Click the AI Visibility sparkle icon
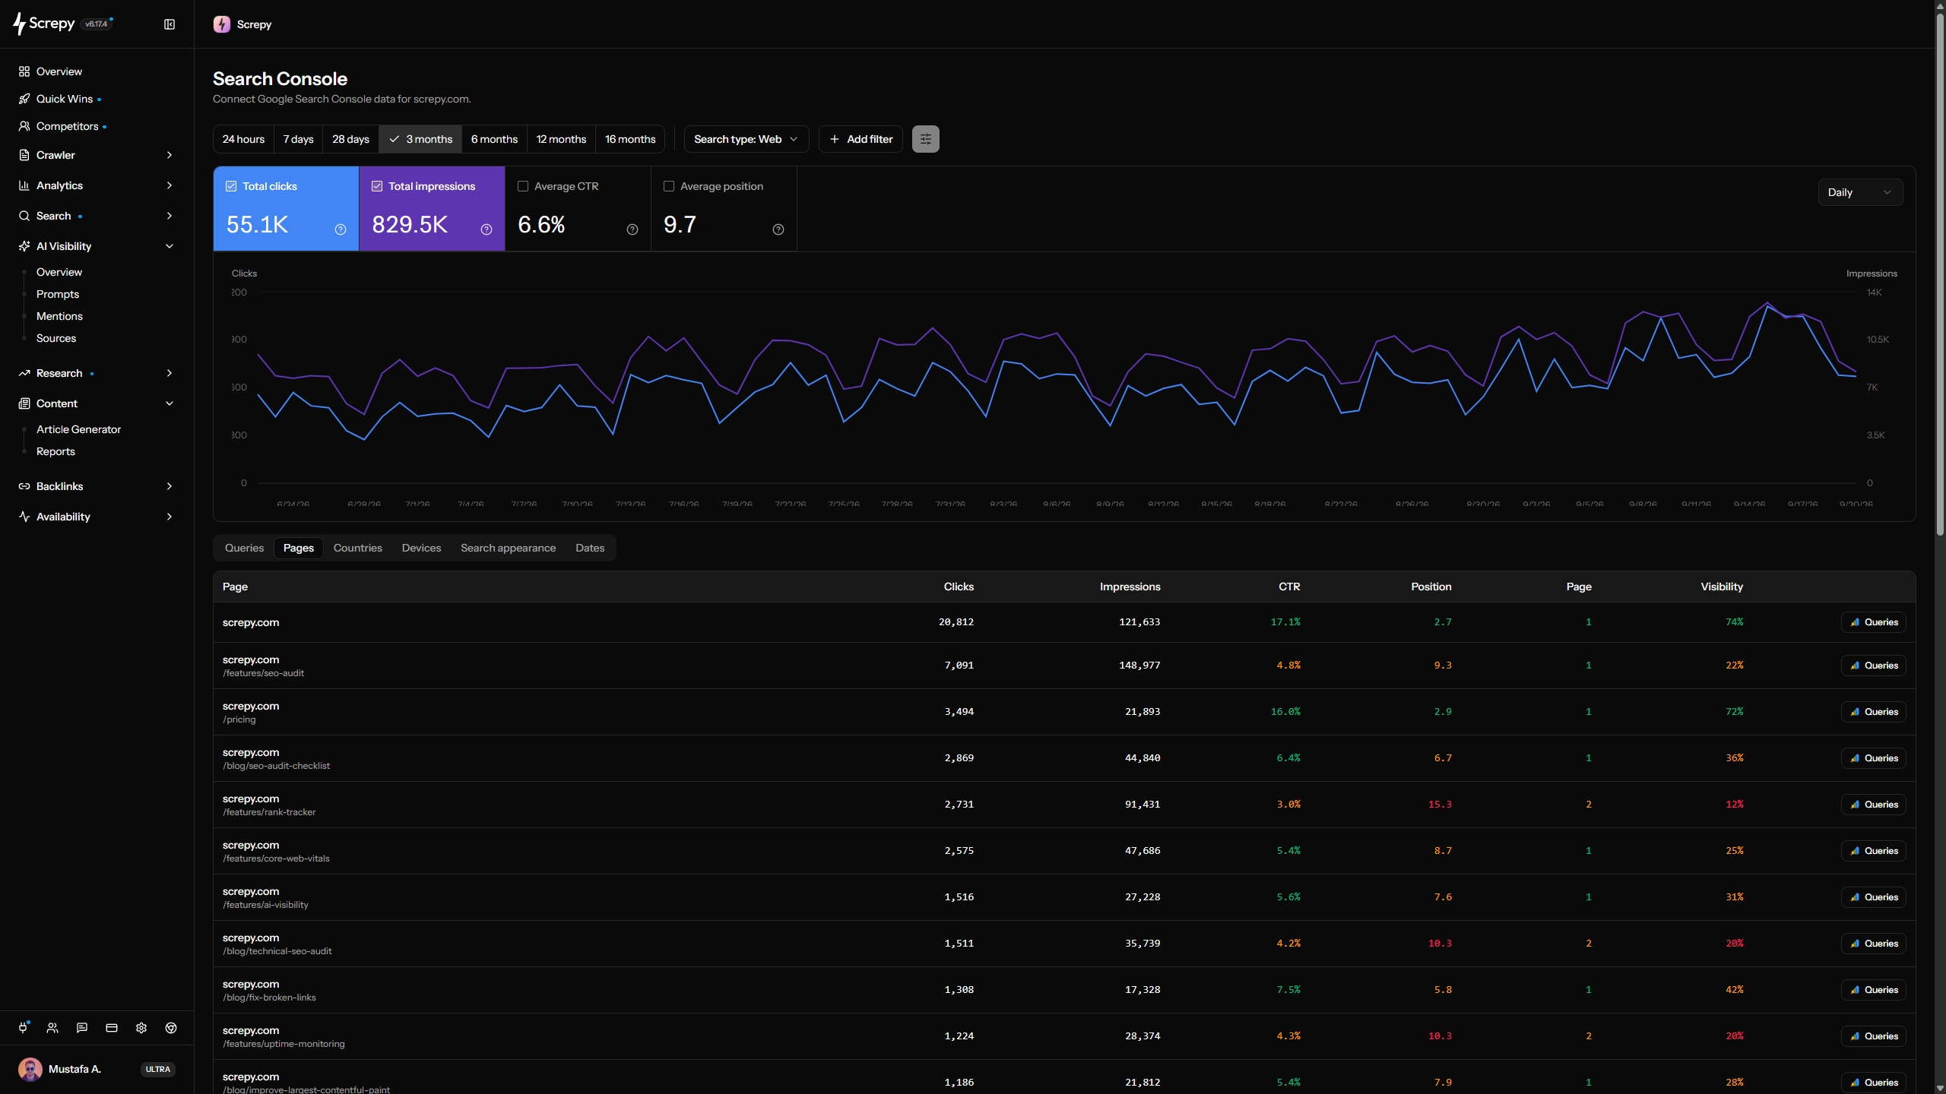 pyautogui.click(x=24, y=246)
